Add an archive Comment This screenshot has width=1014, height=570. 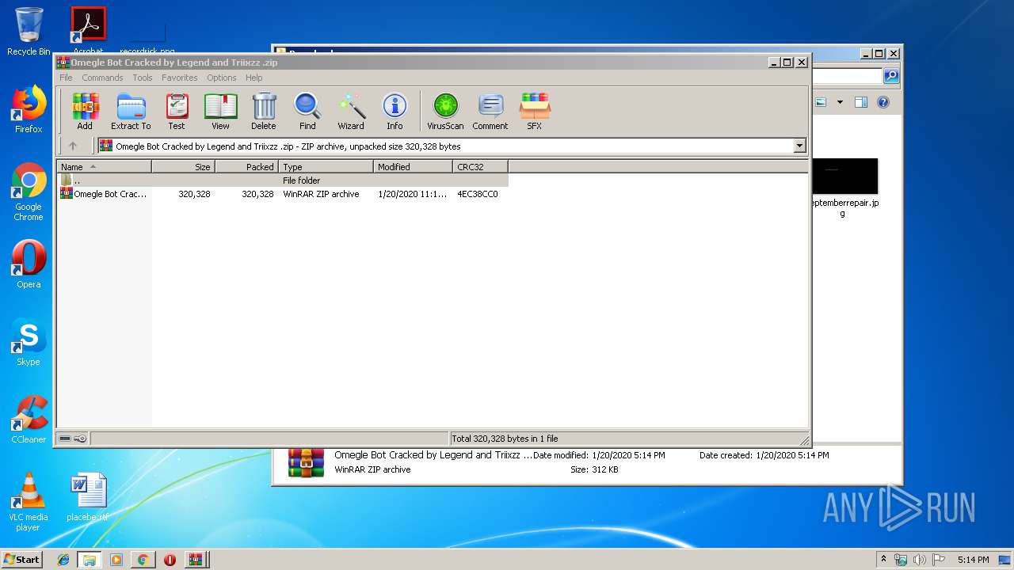click(490, 112)
